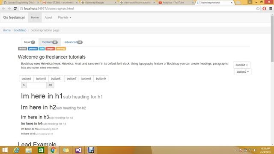
Task: Open the taskbar clock showing 10:55 AM
Action: point(265,150)
